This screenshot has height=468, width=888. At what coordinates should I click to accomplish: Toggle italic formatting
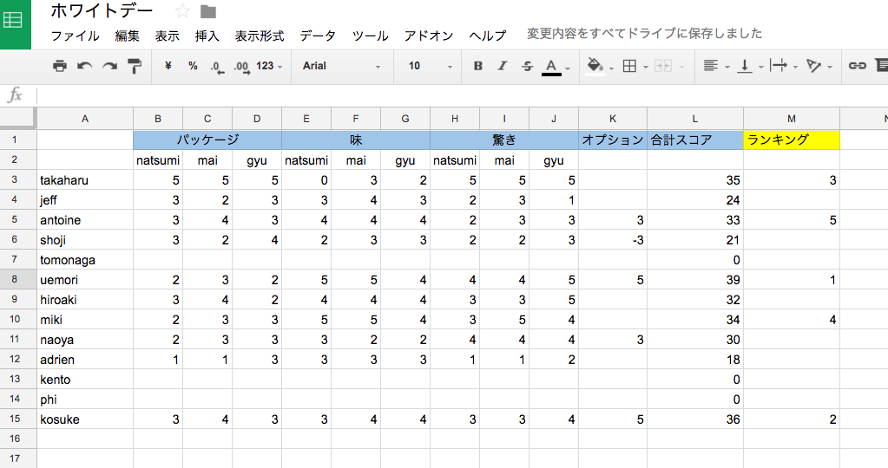502,66
